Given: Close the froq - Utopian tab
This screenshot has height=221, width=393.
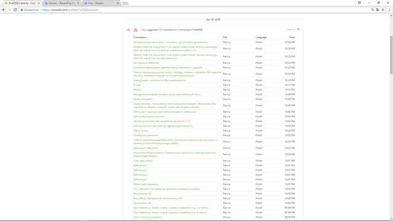Looking at the screenshot, I should click(117, 3).
